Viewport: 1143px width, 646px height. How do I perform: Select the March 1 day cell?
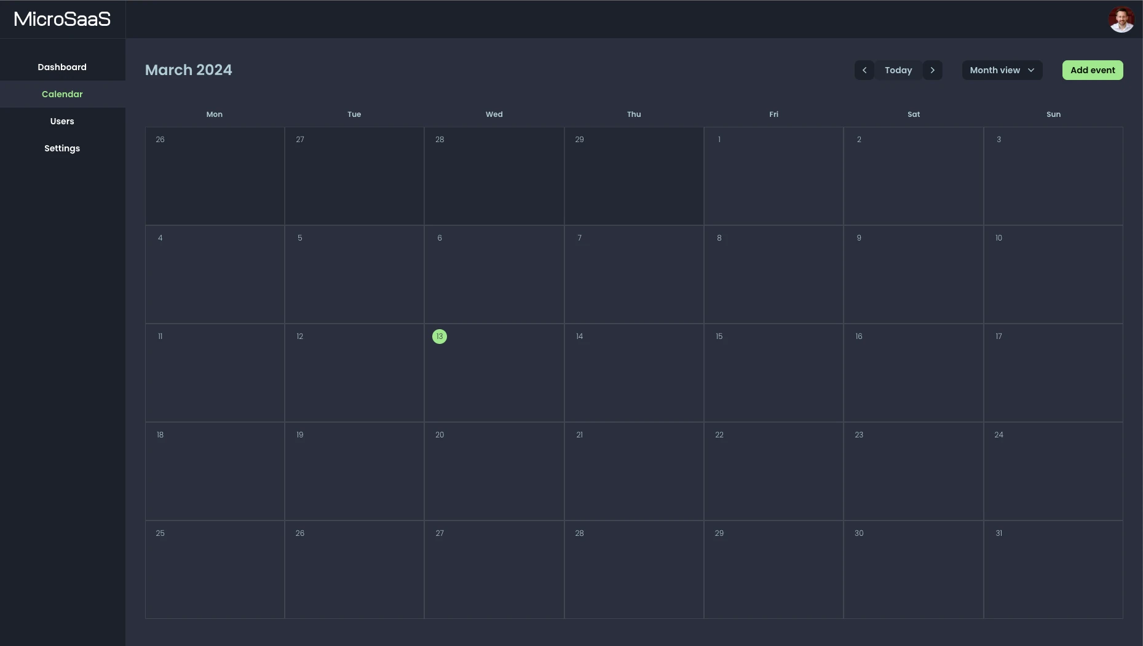773,176
